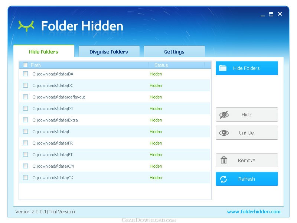Image resolution: width=297 pixels, height=223 pixels.
Task: Check the box for C:\downloads\data\DJ
Action: (x=25, y=108)
